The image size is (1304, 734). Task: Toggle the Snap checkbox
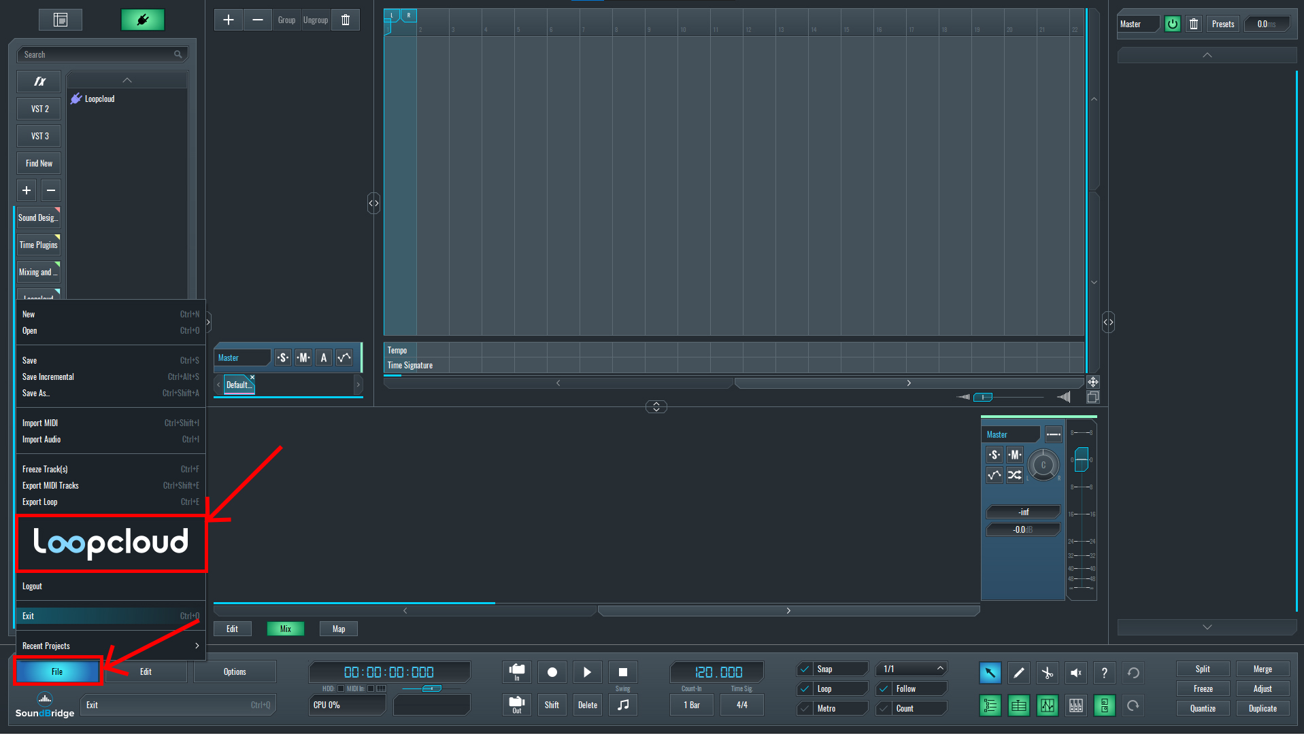pyautogui.click(x=805, y=669)
